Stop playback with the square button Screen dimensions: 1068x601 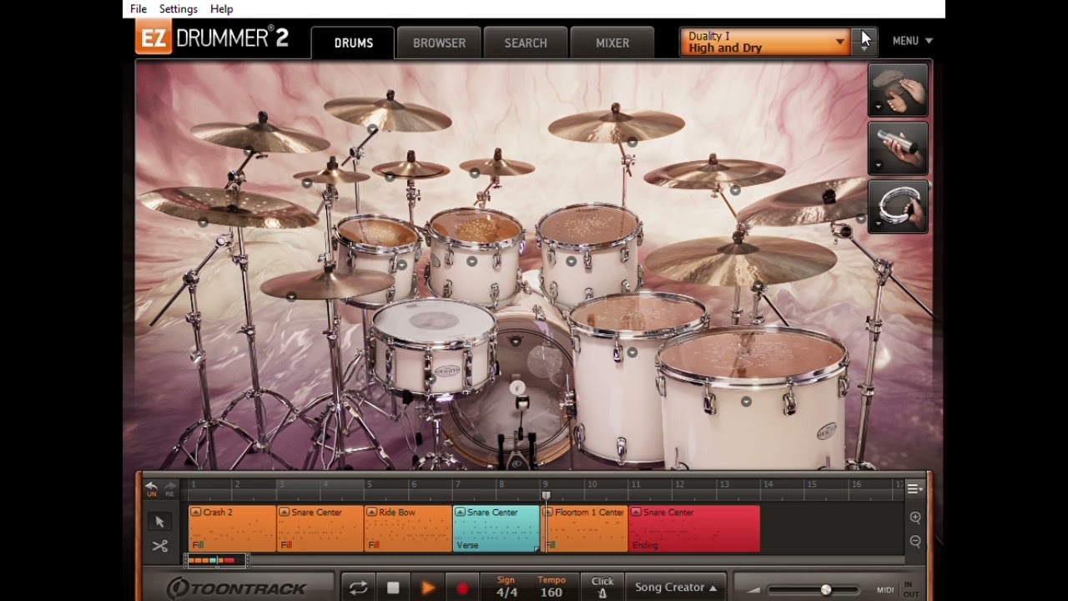coord(393,588)
